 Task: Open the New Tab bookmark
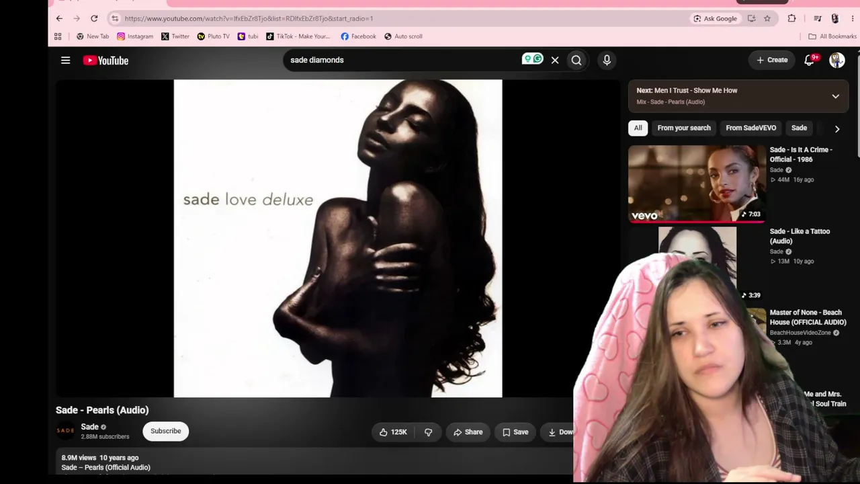[93, 36]
